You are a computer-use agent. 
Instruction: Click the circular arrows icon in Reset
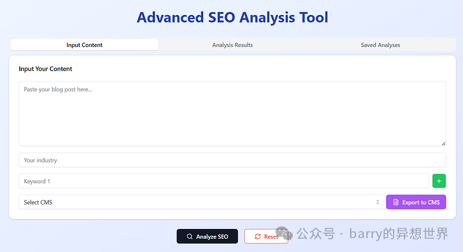258,236
